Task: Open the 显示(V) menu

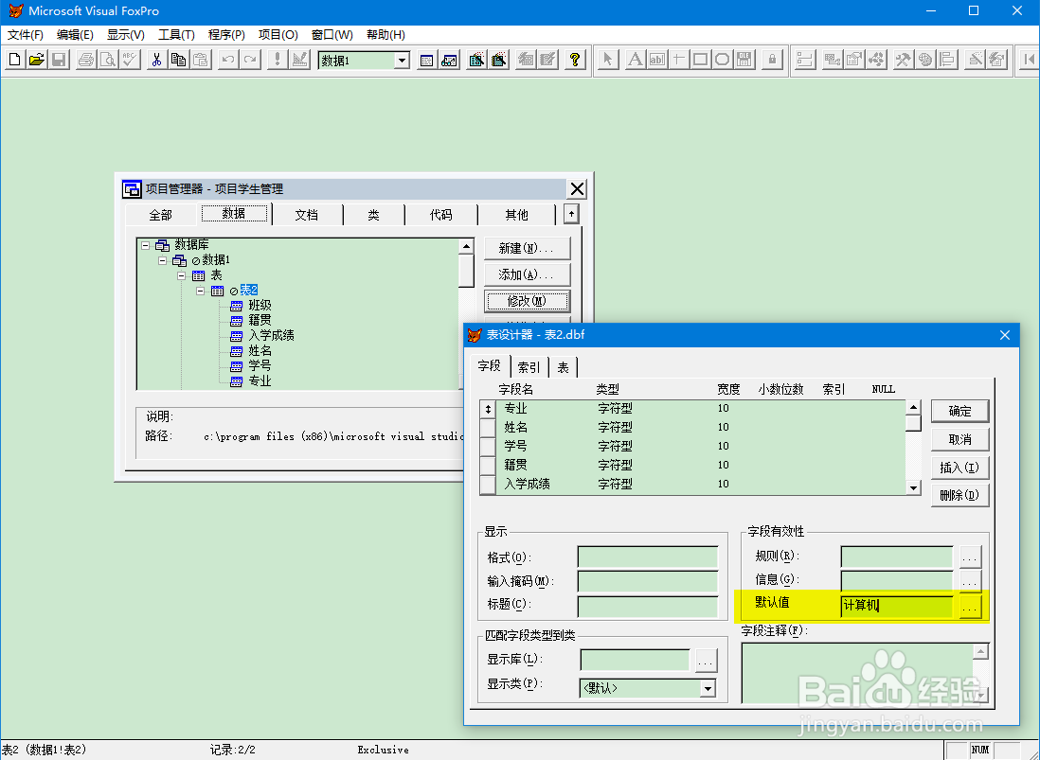Action: point(126,34)
